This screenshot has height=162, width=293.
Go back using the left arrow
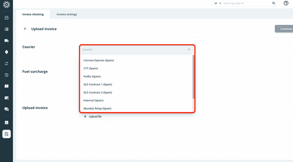[x=25, y=29]
